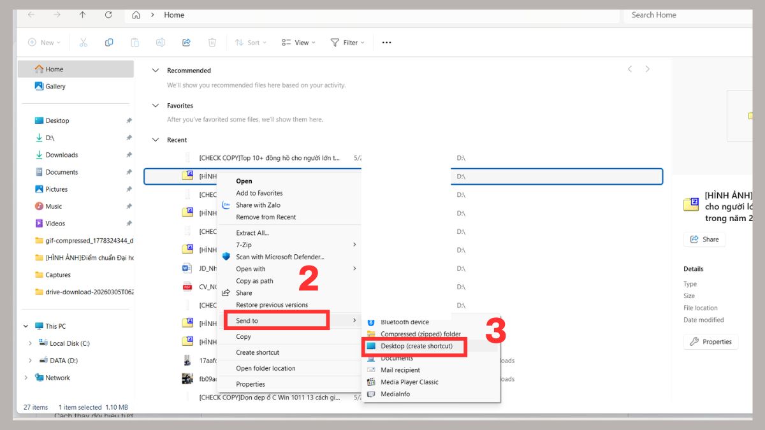This screenshot has width=765, height=430.
Task: Expand Local Disk (C:) tree node
Action: (30, 343)
